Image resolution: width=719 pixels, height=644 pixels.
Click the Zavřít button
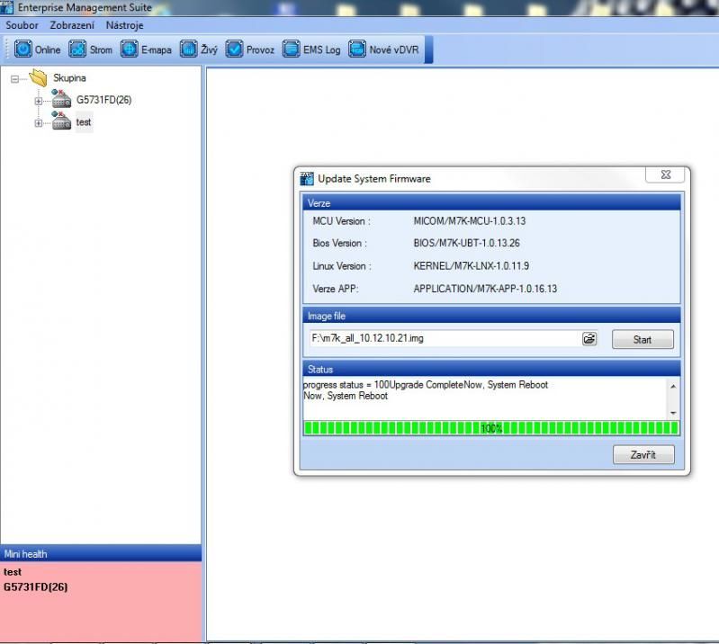pyautogui.click(x=643, y=455)
